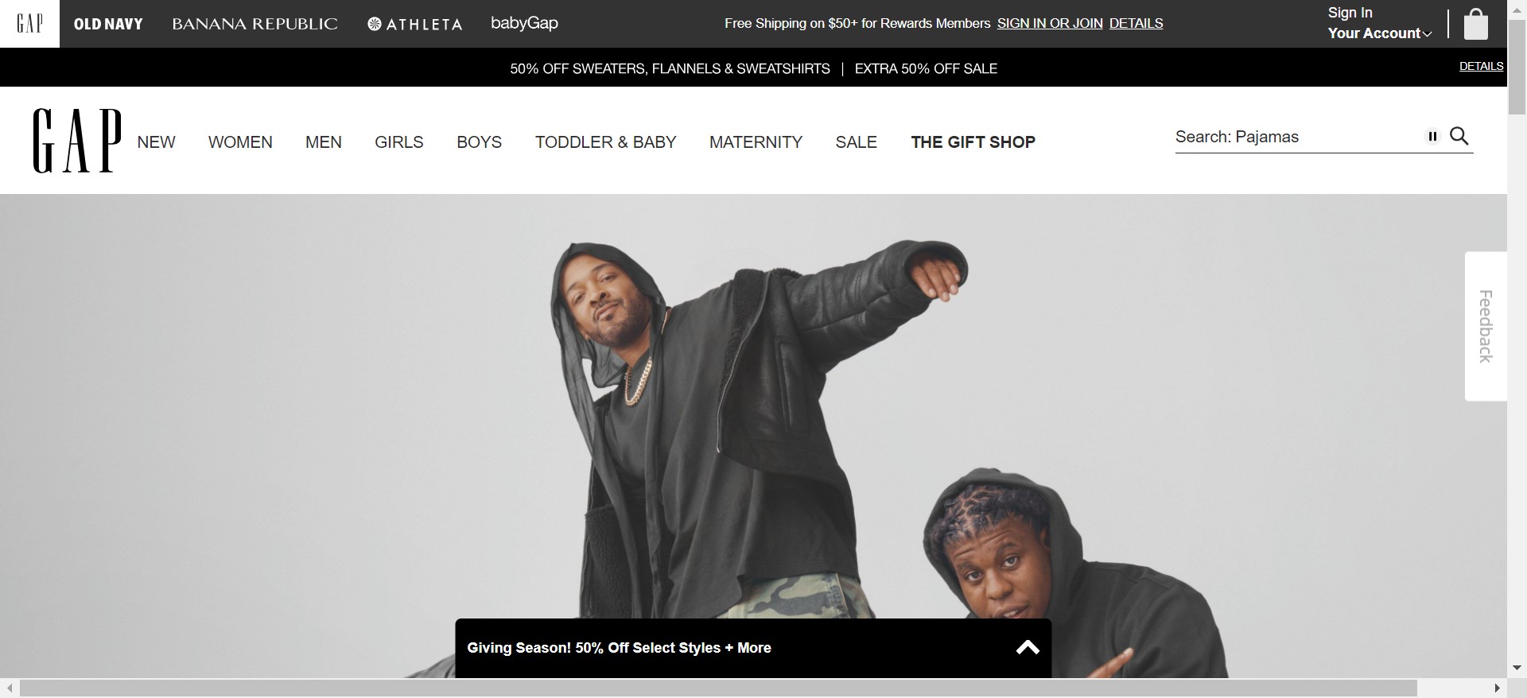This screenshot has width=1527, height=698.
Task: Open the Banana Republic brand site
Action: point(254,24)
